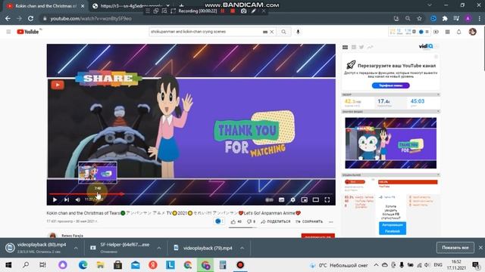Open vidIQ trend chart icon

370,47
